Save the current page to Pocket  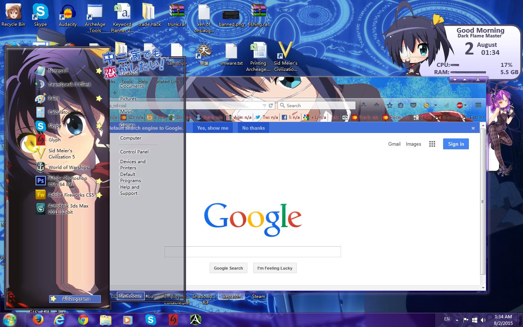[413, 105]
